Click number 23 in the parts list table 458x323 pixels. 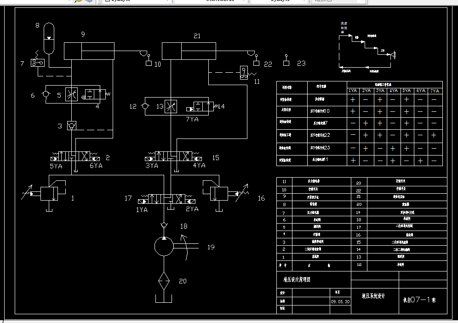(359, 183)
